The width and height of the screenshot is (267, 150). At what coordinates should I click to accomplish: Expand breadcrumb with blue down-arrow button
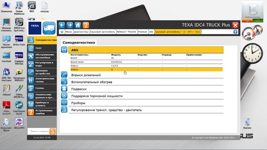[235, 32]
